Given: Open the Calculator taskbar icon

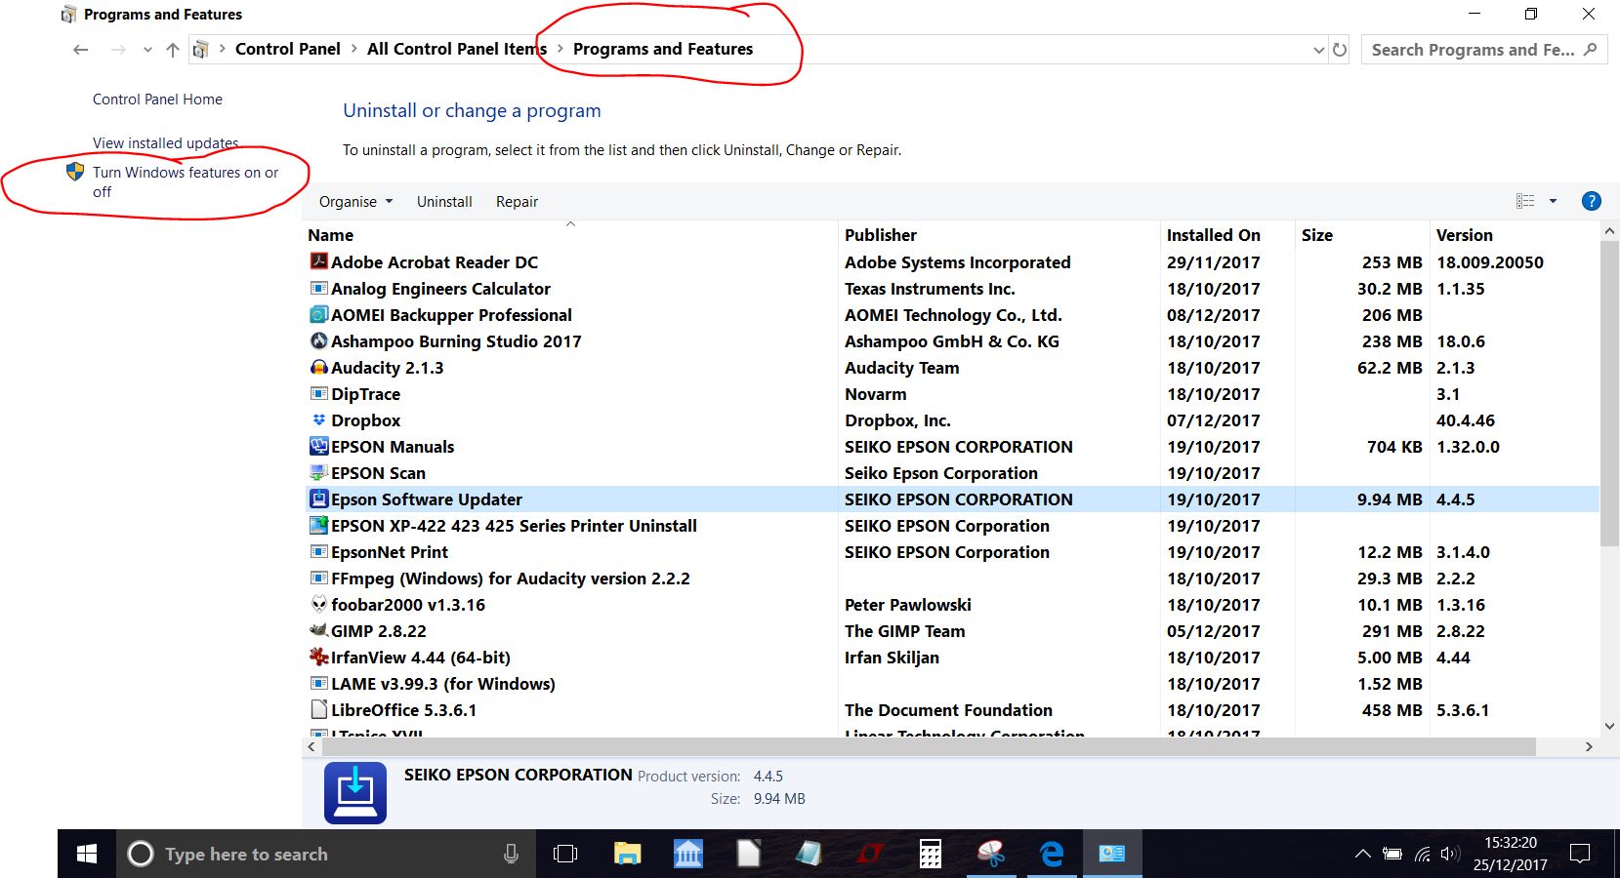Looking at the screenshot, I should point(930,854).
